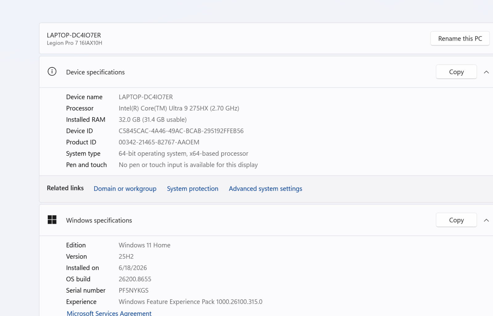This screenshot has height=316, width=493.
Task: Select the 25H2 version value
Action: point(126,257)
